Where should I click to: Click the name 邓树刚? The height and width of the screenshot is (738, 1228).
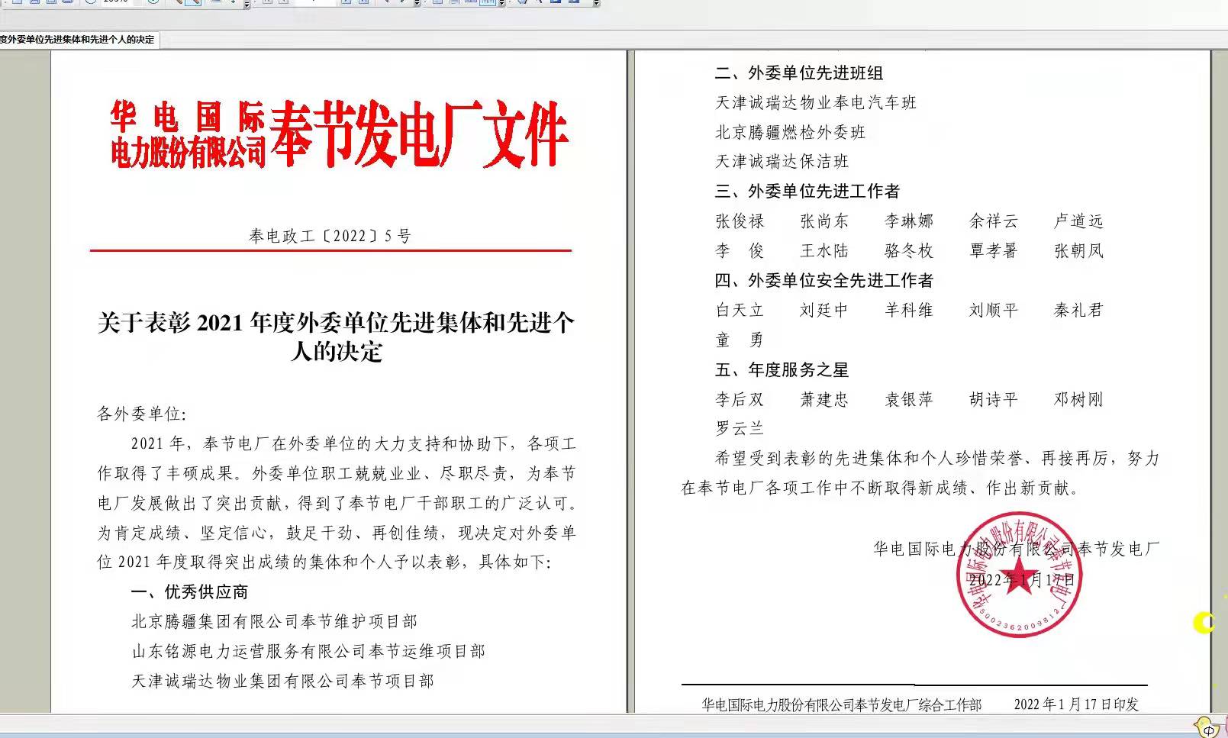point(1078,399)
